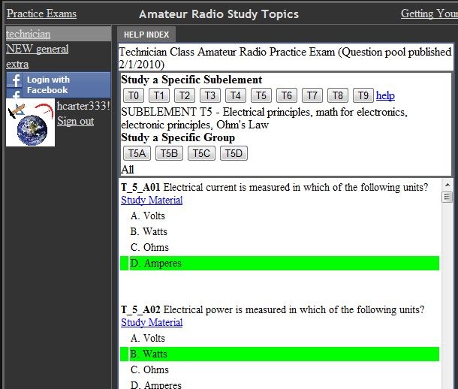The width and height of the screenshot is (458, 389).
Task: Select the extra exam class
Action: (17, 64)
